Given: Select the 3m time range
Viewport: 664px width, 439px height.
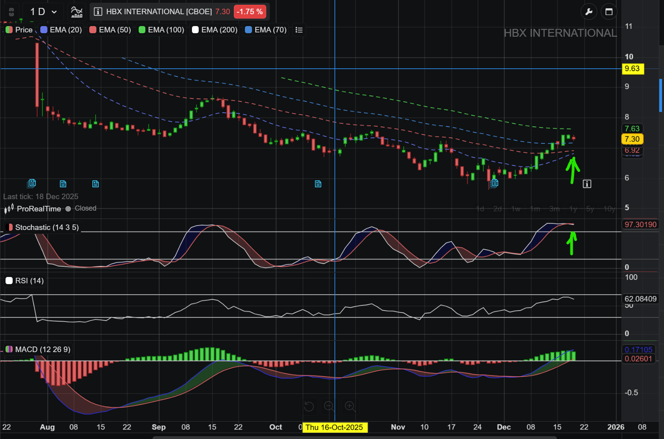Looking at the screenshot, I should click(554, 209).
